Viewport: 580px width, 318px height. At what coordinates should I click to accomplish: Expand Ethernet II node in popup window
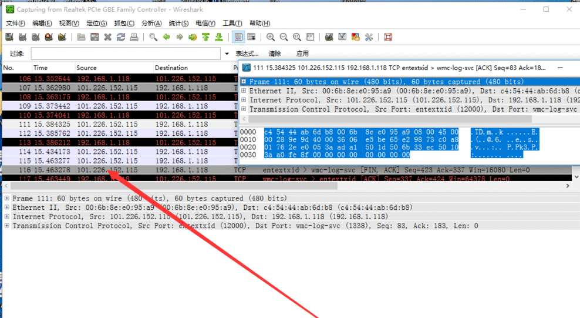pos(244,91)
